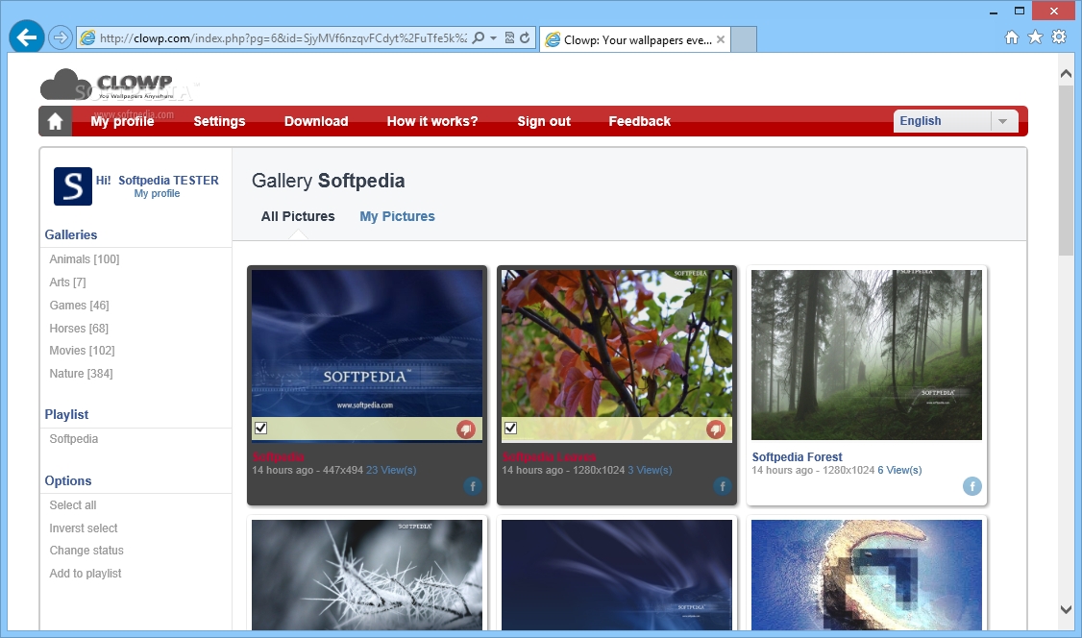
Task: Share Softpedia Forest on Facebook
Action: (x=972, y=486)
